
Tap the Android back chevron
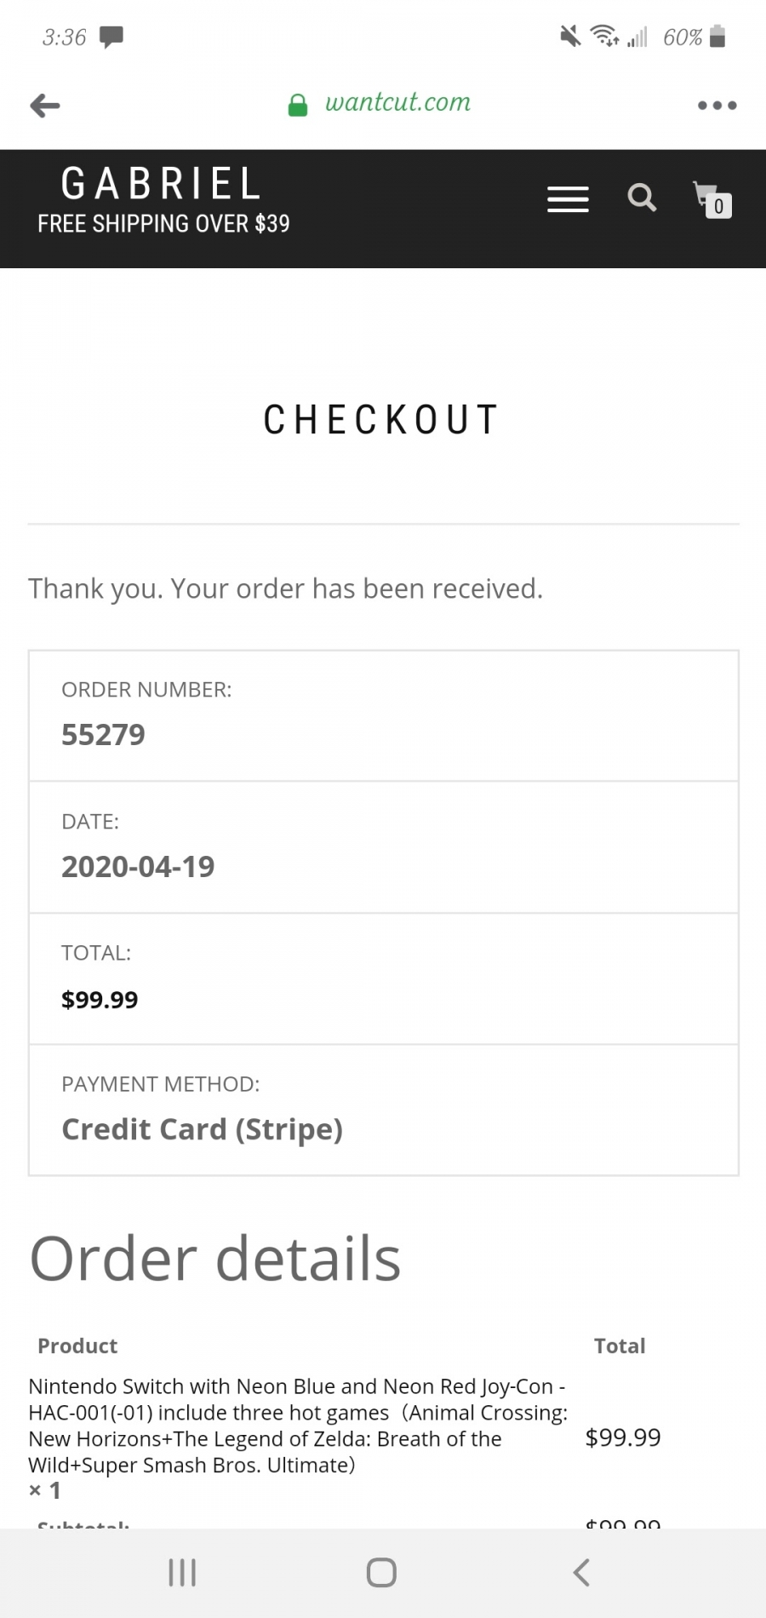(581, 1572)
